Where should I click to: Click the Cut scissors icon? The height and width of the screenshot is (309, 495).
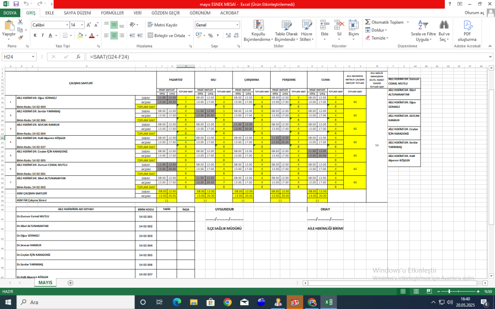20,22
